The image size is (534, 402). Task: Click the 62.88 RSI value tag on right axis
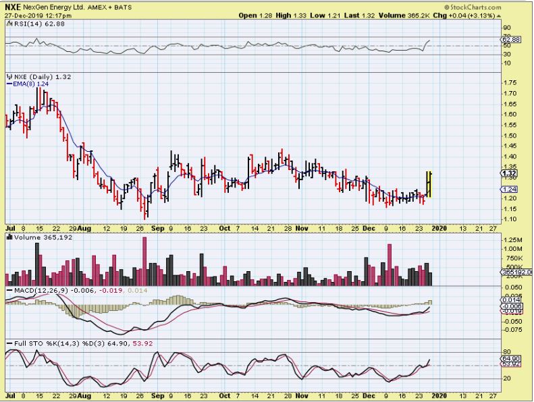click(x=512, y=40)
